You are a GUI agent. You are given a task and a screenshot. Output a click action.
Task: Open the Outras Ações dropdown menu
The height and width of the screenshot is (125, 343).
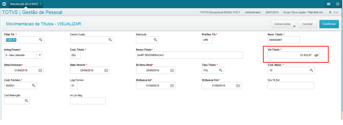(284, 24)
